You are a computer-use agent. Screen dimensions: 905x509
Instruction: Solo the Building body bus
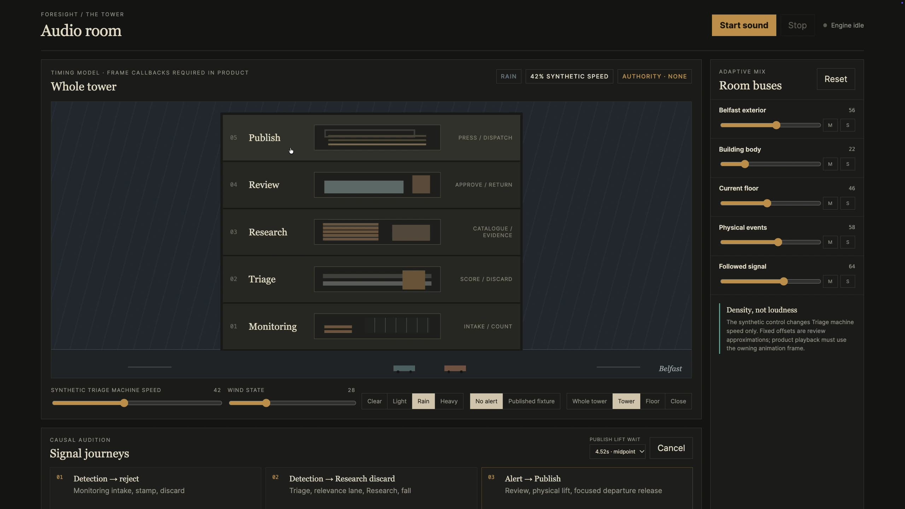tap(847, 164)
